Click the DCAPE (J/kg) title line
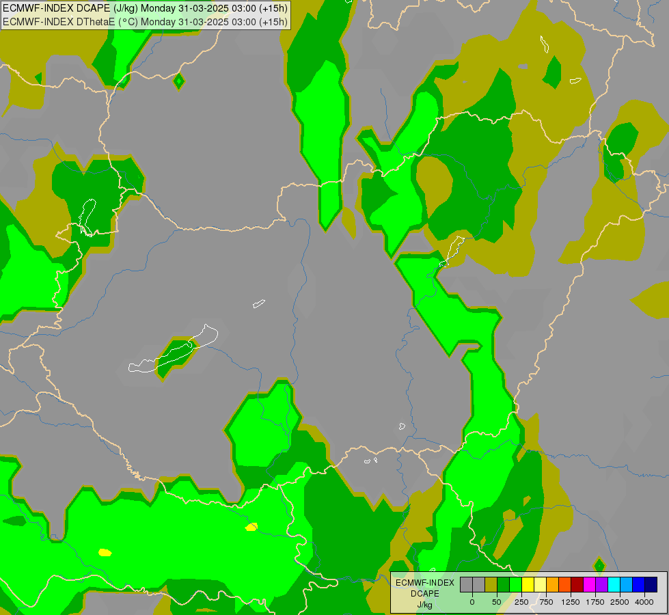The image size is (669, 615). tap(145, 8)
